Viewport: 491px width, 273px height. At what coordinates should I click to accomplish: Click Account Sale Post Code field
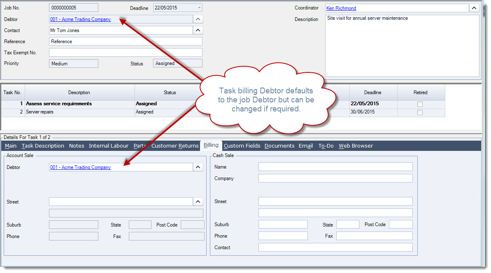tap(193, 224)
